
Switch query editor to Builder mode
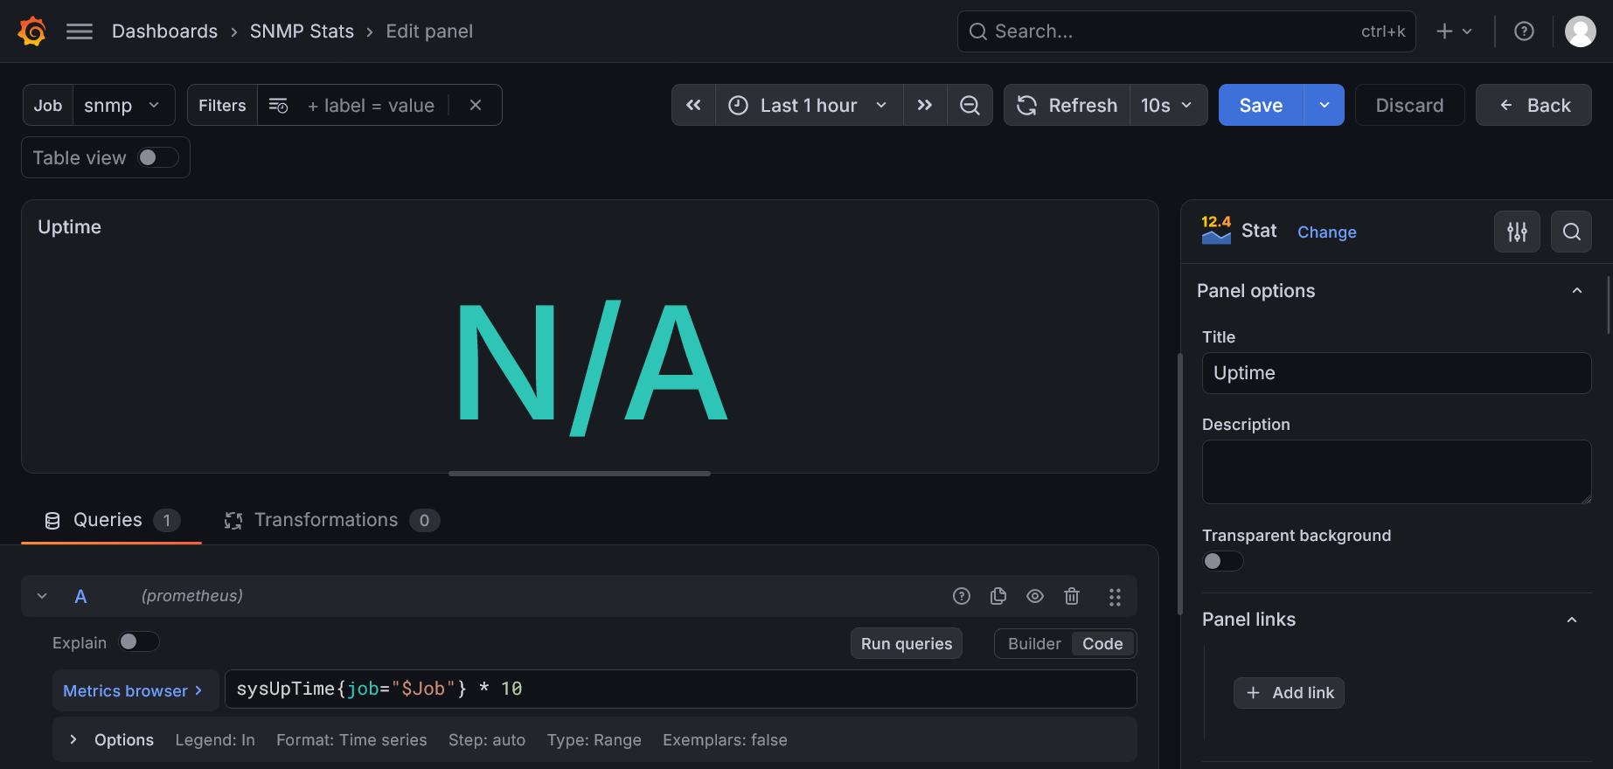(x=1034, y=643)
